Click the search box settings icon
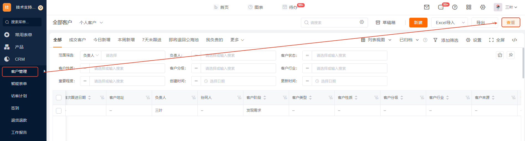Viewport: 525px width, 141px height. pyautogui.click(x=362, y=22)
